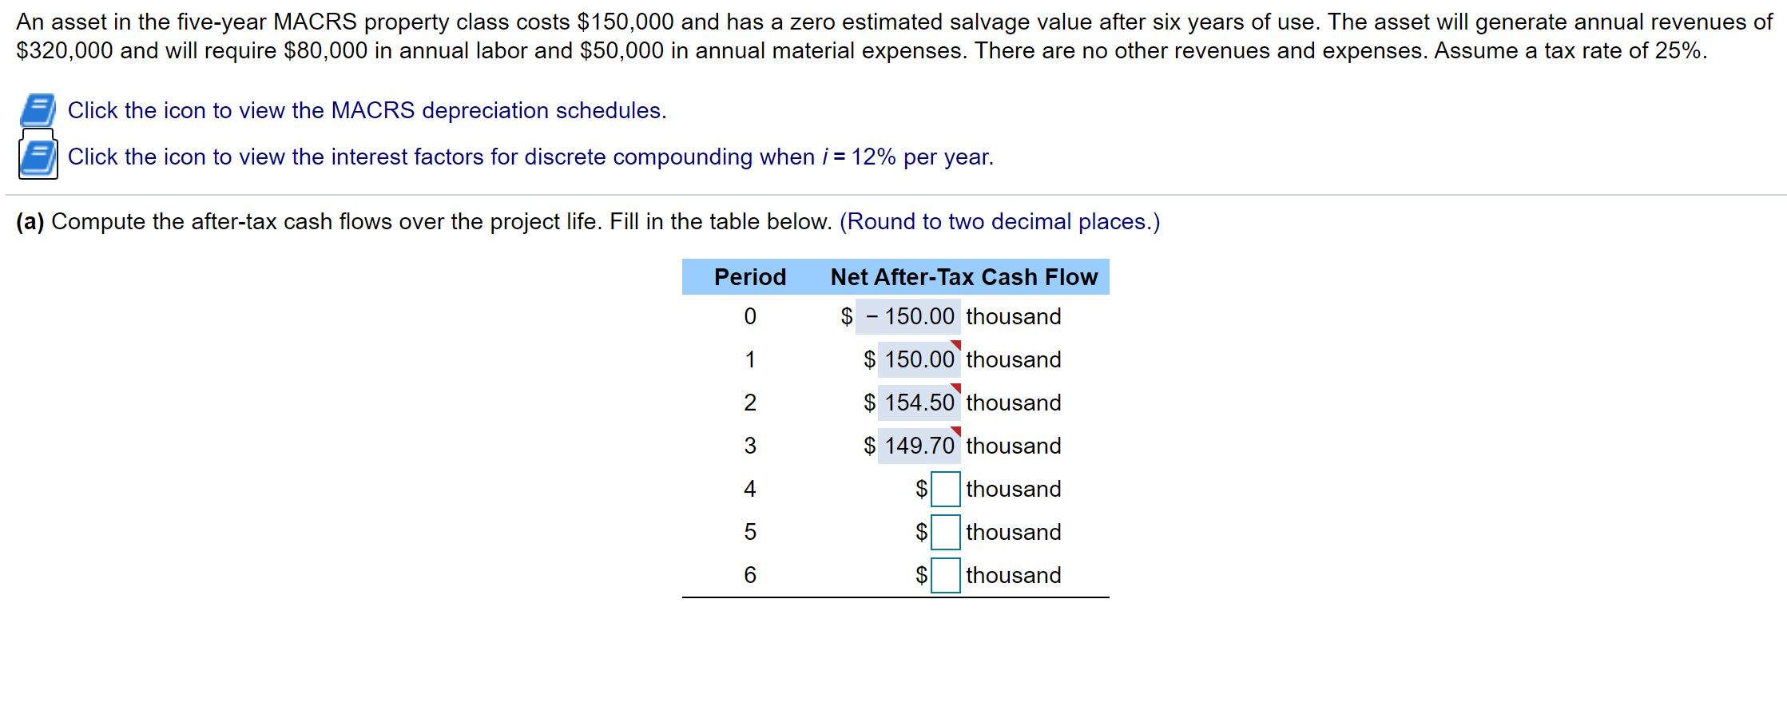1787x718 pixels.
Task: Click the Net After-Tax Cash Flow column header
Action: (x=963, y=277)
